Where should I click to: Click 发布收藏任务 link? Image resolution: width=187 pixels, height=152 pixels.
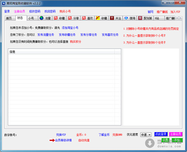[x=67, y=35]
